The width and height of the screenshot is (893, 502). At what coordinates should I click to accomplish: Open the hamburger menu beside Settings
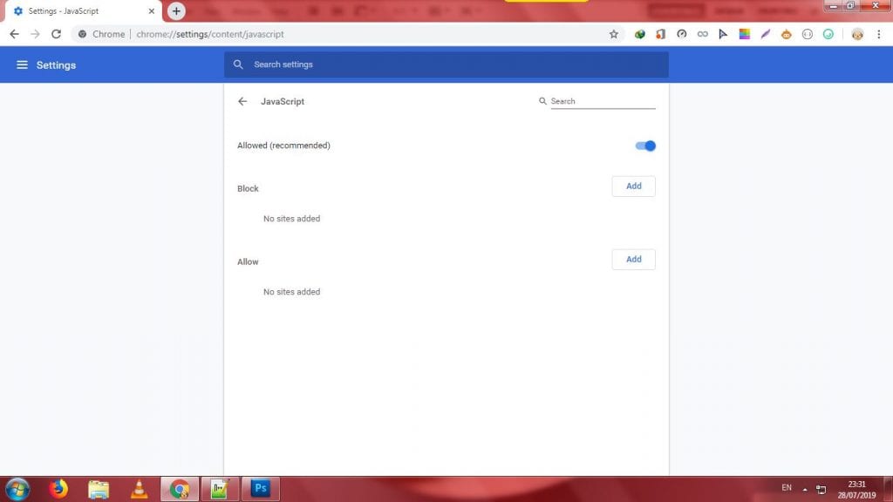[22, 65]
